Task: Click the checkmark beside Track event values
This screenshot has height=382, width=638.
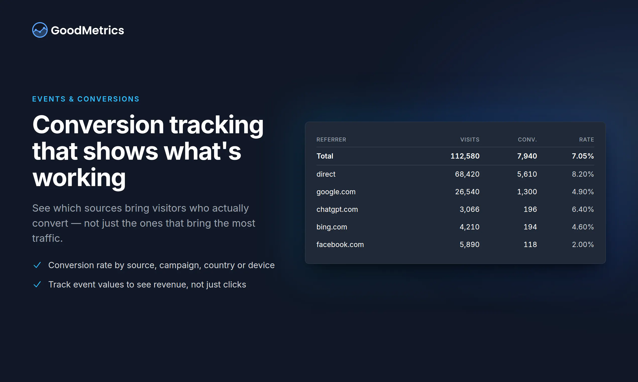Action: (37, 284)
